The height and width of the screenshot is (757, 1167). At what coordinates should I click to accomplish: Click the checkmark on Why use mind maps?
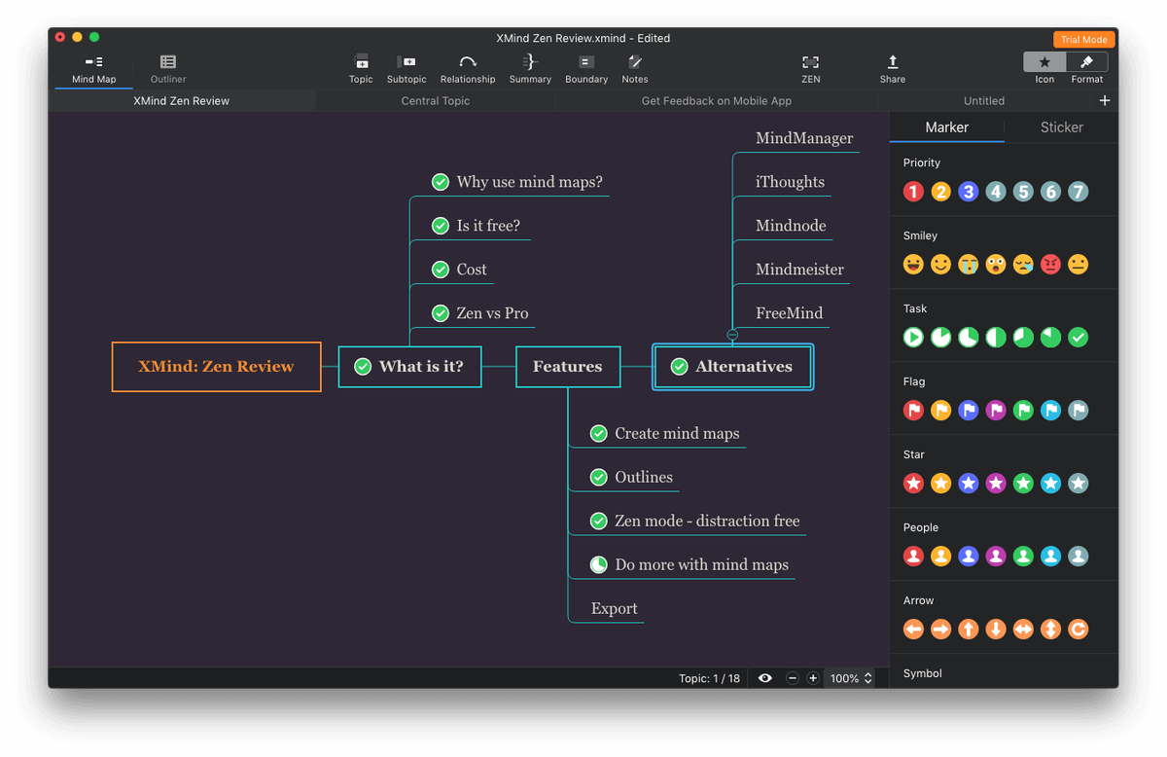[441, 182]
